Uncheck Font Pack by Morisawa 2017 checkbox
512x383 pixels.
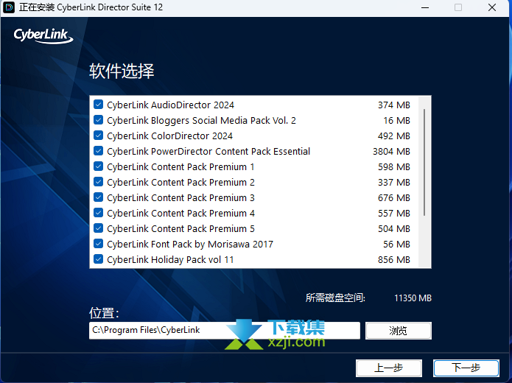(98, 244)
